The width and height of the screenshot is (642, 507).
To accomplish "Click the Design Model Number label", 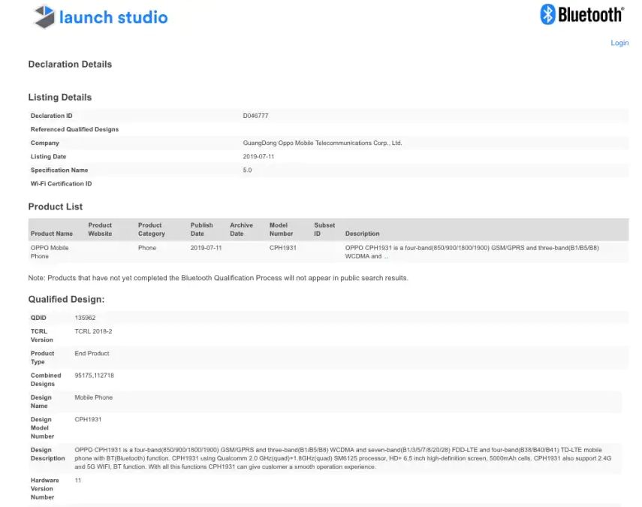I will pos(42,427).
